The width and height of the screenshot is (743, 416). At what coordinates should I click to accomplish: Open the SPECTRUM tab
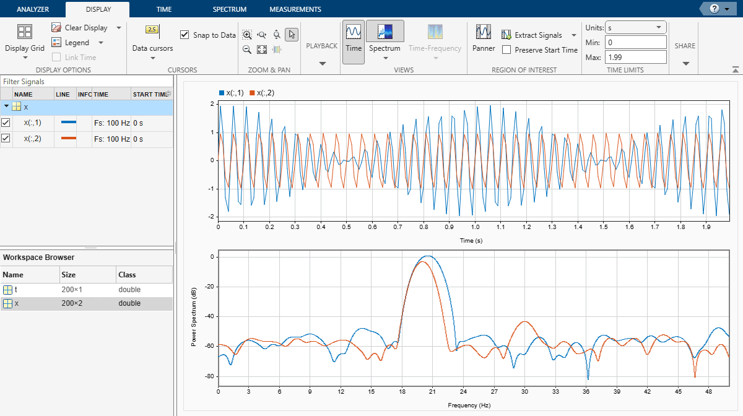230,9
